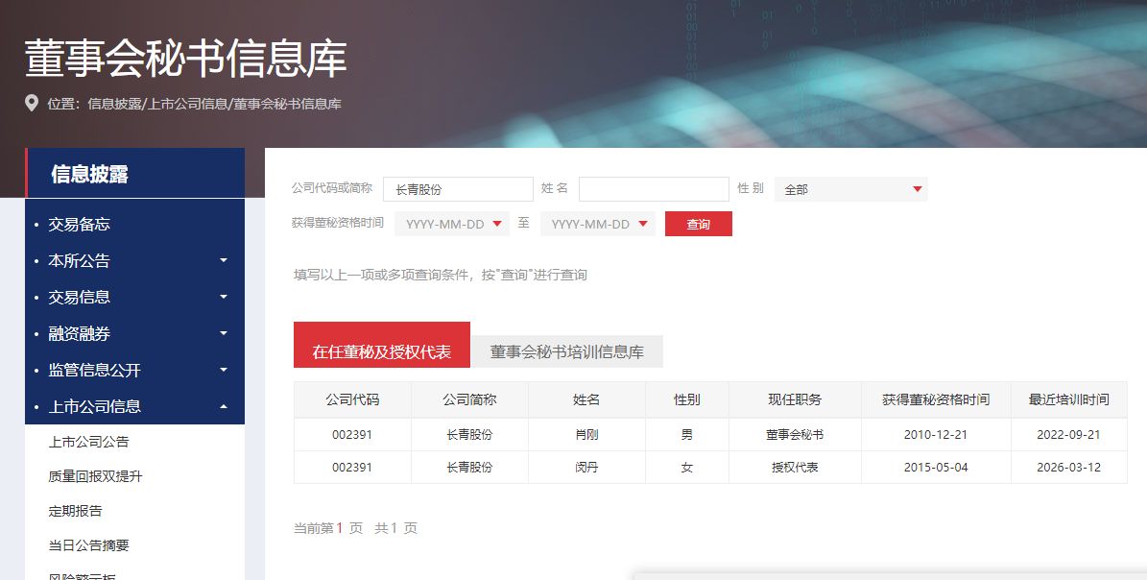Click the date 2010-12-21
The image size is (1147, 580).
point(936,434)
